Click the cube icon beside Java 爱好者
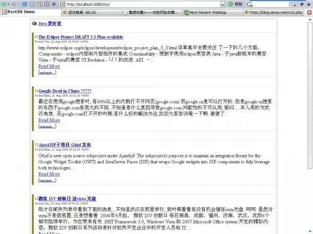This screenshot has width=313, height=234. click(34, 23)
